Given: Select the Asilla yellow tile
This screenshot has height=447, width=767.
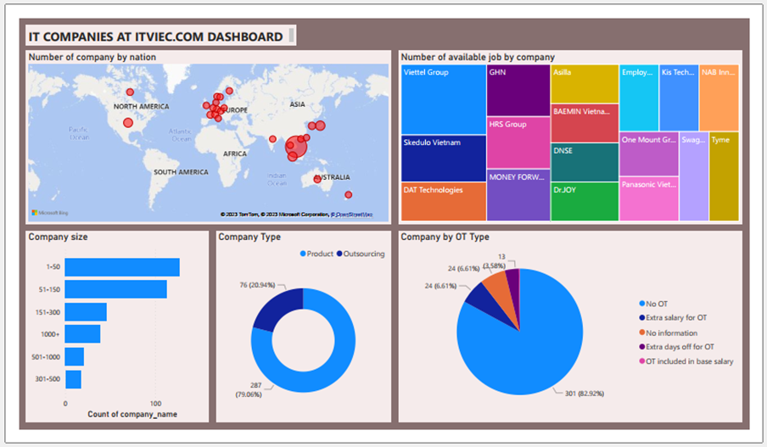Looking at the screenshot, I should tap(585, 84).
